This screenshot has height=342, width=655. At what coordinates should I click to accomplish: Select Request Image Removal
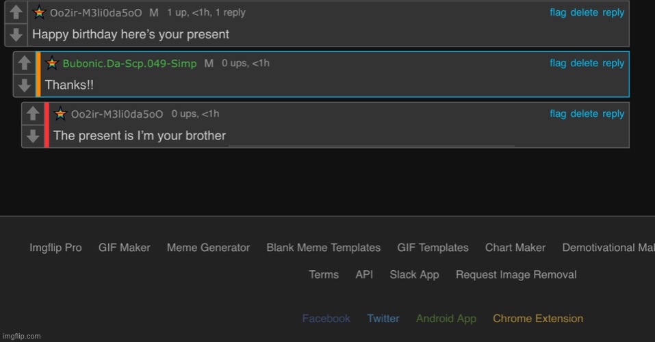click(x=516, y=274)
